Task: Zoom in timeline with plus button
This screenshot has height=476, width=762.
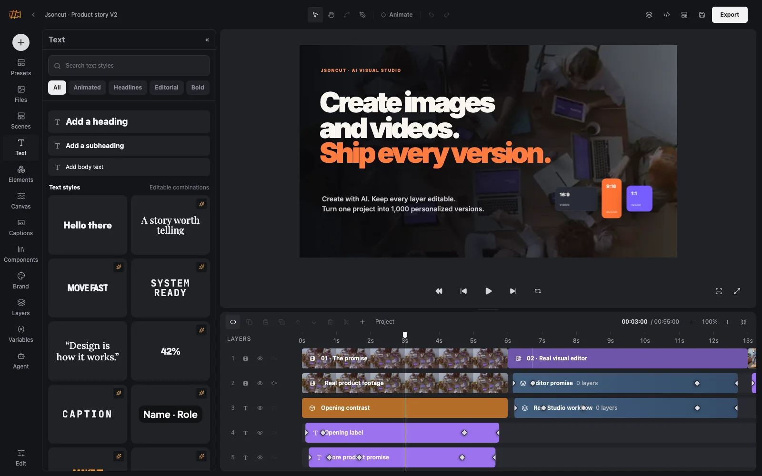Action: (x=727, y=322)
